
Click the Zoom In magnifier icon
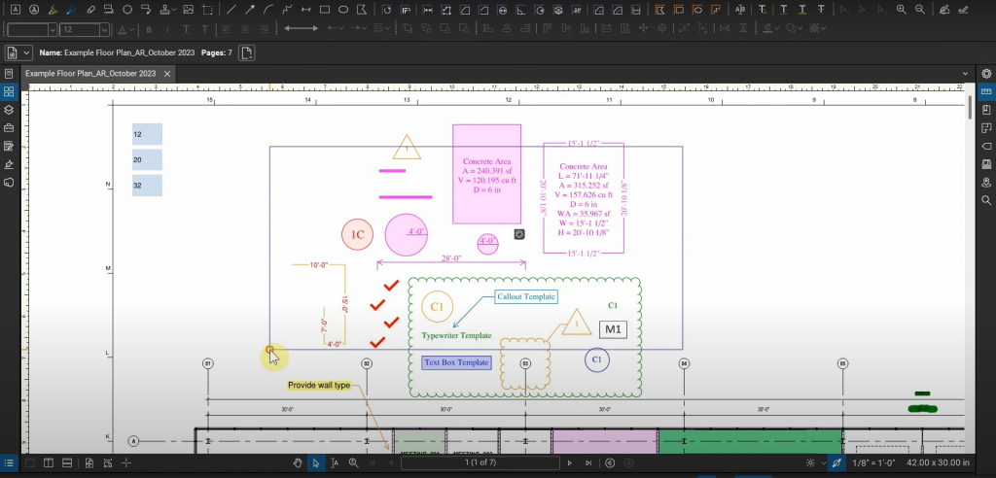point(901,10)
